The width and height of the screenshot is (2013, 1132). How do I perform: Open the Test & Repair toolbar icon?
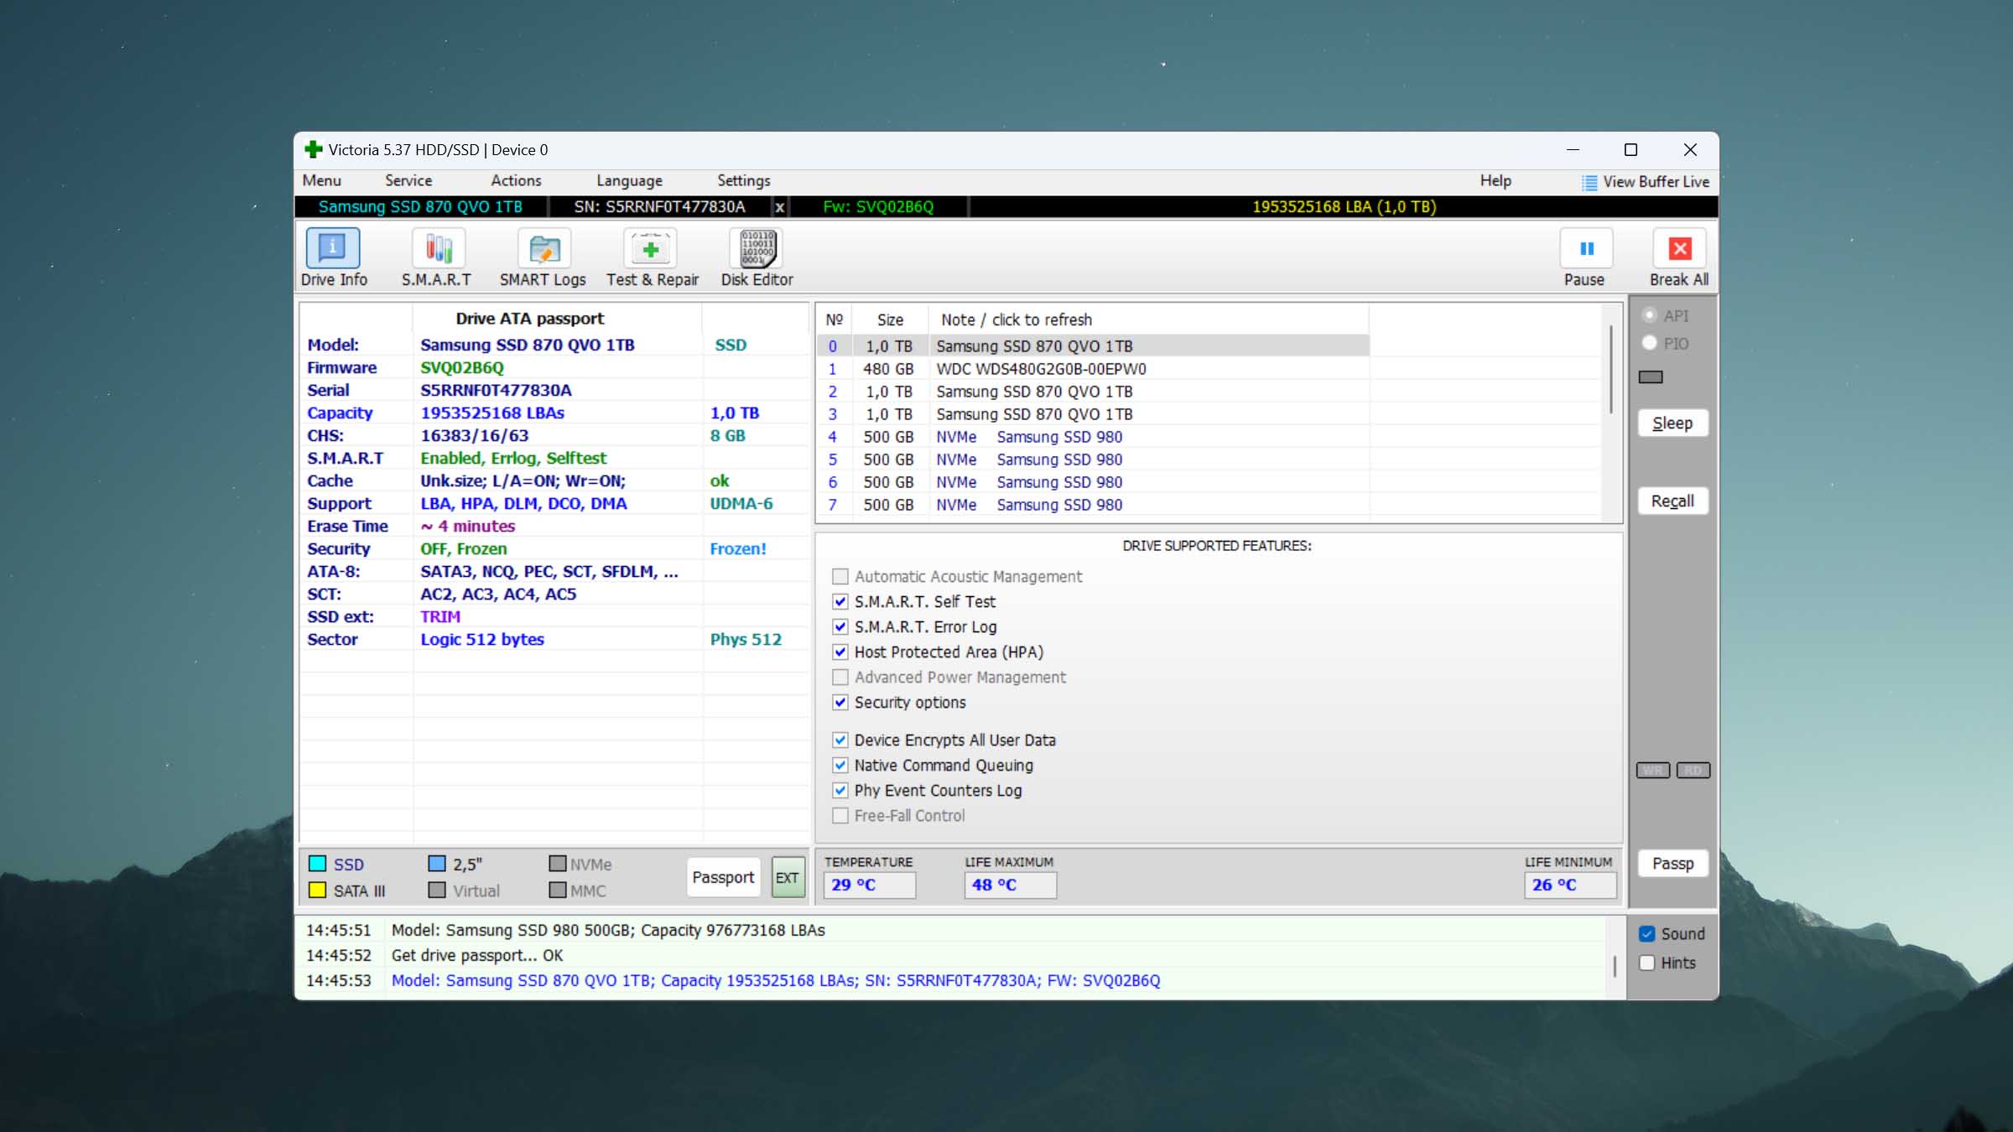tap(651, 248)
